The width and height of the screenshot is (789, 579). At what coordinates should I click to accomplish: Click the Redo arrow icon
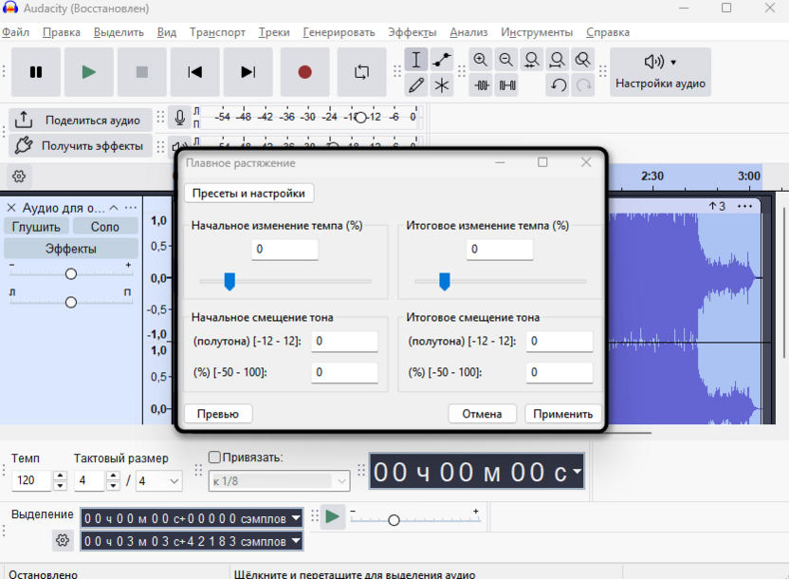point(584,85)
